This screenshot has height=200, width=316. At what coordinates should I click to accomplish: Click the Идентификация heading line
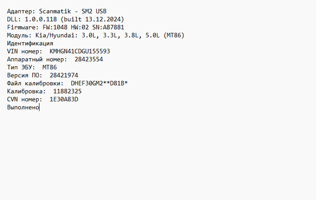coord(30,43)
